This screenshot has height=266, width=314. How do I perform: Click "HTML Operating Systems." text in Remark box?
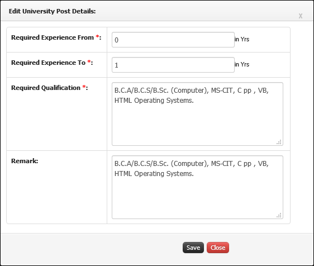pyautogui.click(x=154, y=174)
